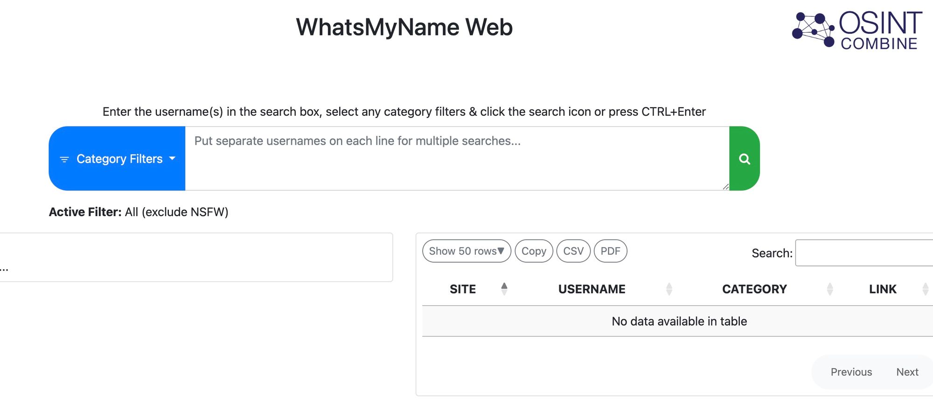Click the sort arrows beside LINK header
The height and width of the screenshot is (412, 933).
click(x=926, y=288)
